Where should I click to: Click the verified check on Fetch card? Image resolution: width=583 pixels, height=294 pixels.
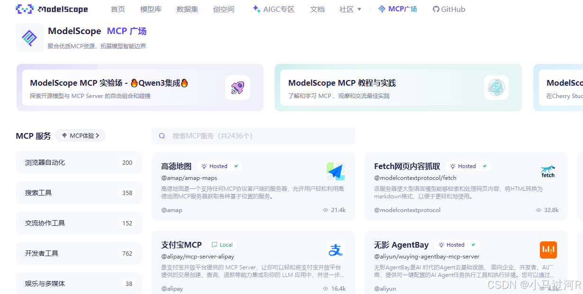(484, 166)
